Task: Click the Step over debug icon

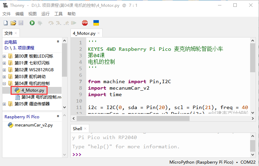Action: coord(51,23)
